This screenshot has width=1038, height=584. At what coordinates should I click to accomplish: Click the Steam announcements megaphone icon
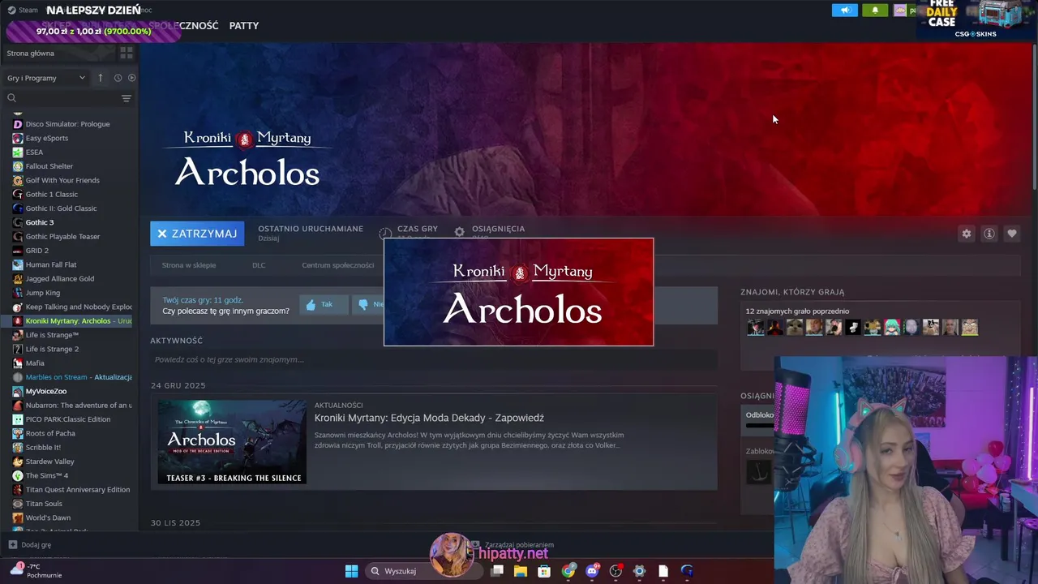click(844, 11)
